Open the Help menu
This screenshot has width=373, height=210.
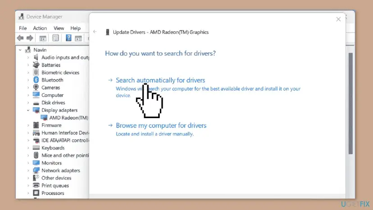75,28
